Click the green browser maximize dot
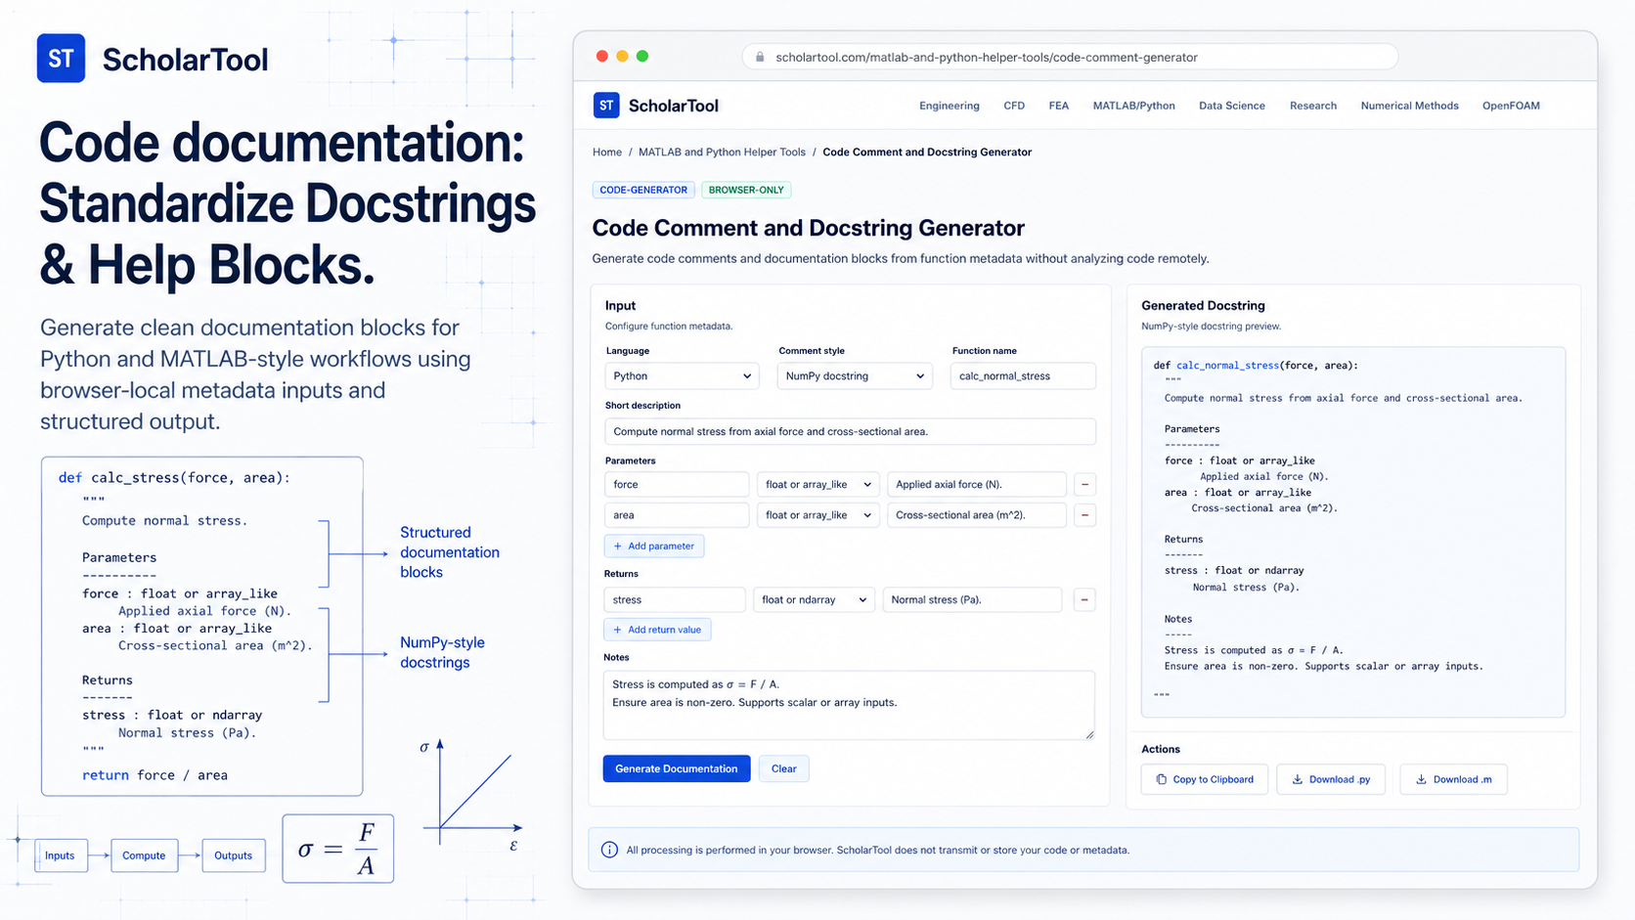Image resolution: width=1635 pixels, height=920 pixels. [x=642, y=57]
